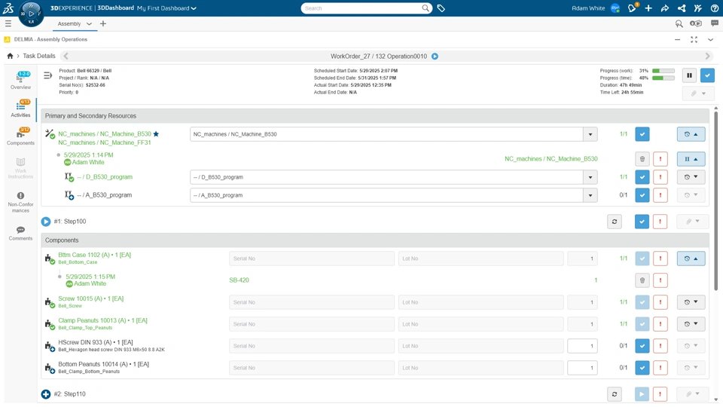Pause NC_Machine_B530 resource session on Adam White row
Viewport: 723px width, 407px height.
coord(691,159)
